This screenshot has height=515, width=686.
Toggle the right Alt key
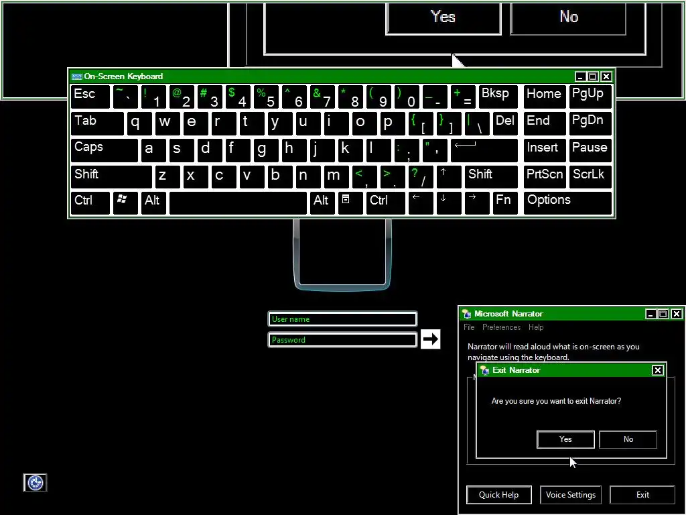[322, 203]
